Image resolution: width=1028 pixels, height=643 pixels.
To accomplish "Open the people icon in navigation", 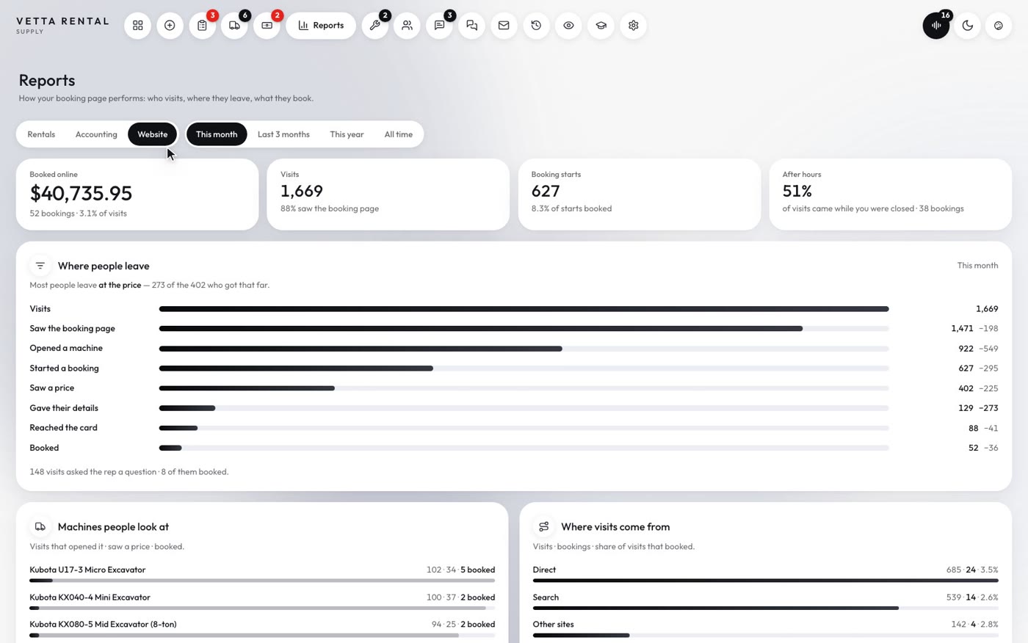I will [407, 26].
